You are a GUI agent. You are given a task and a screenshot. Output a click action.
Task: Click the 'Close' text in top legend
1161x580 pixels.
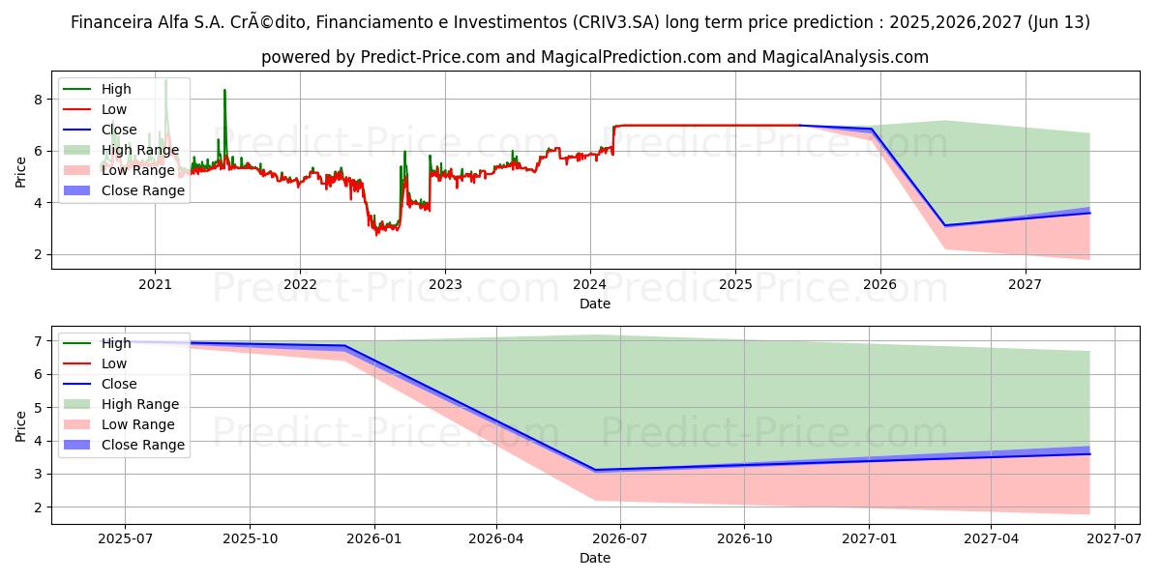[x=119, y=130]
